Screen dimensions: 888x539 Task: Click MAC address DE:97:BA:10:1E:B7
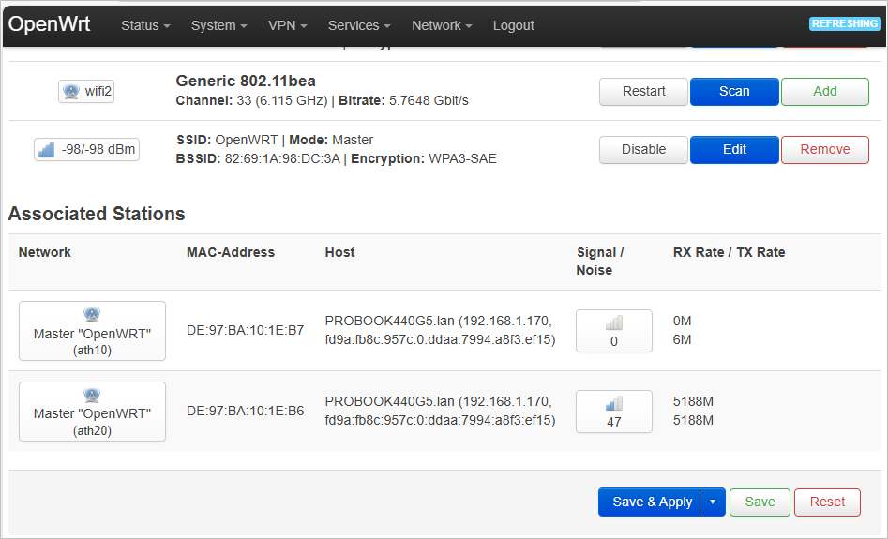click(x=246, y=330)
